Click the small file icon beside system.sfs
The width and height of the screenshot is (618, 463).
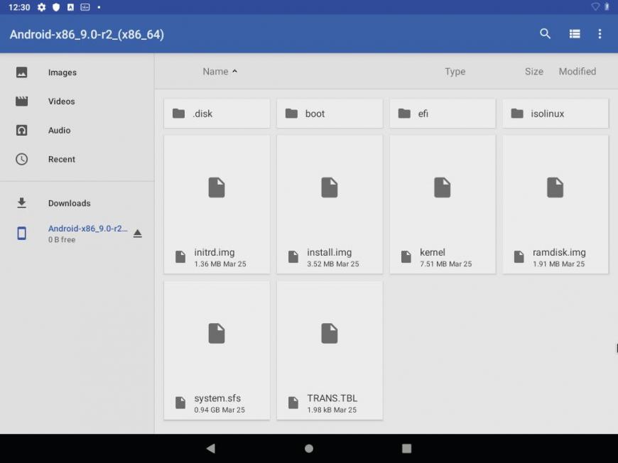tap(180, 403)
